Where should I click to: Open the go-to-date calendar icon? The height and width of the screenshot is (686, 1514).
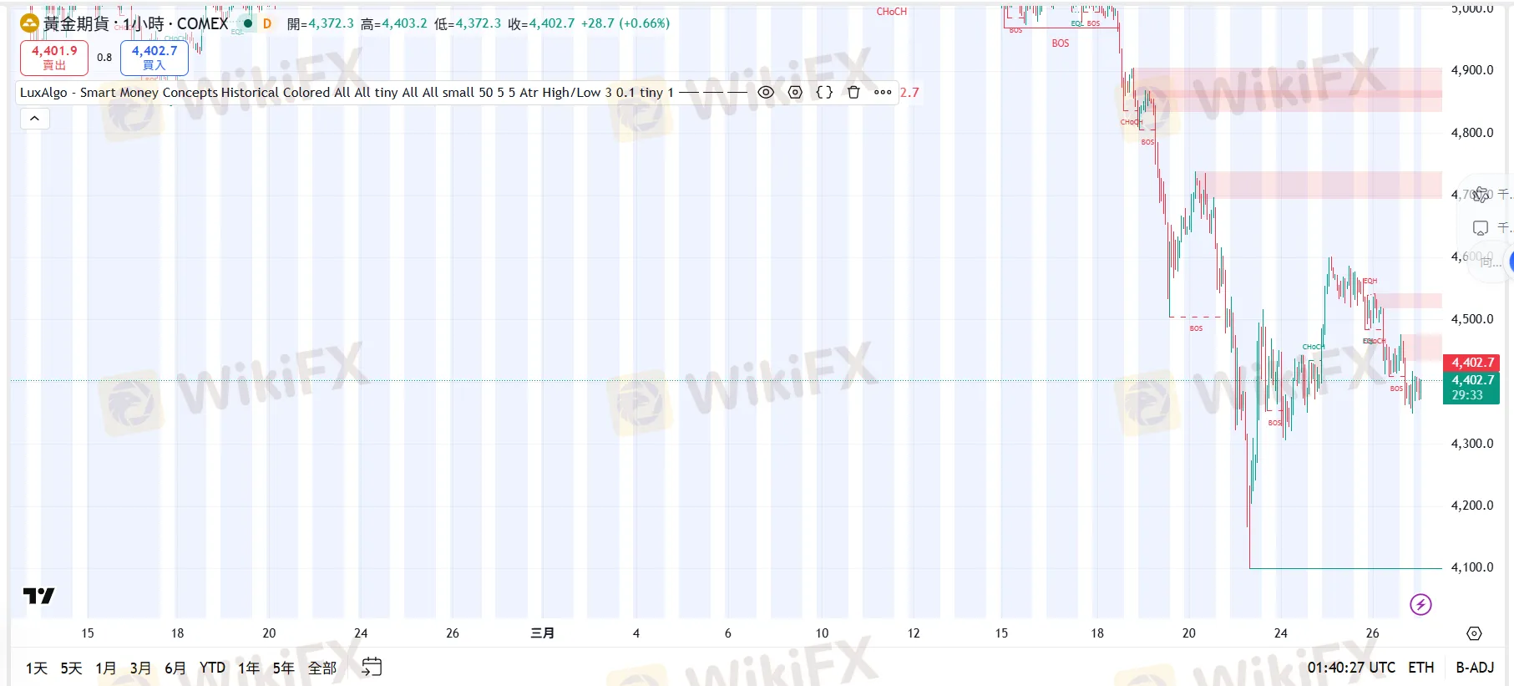(x=372, y=667)
